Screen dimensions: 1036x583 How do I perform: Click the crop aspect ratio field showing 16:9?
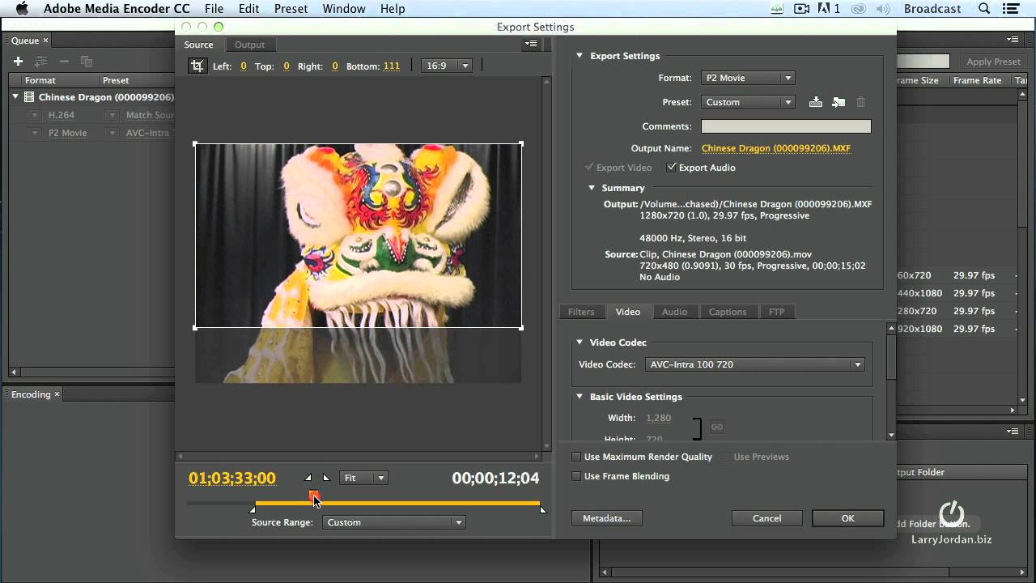446,66
